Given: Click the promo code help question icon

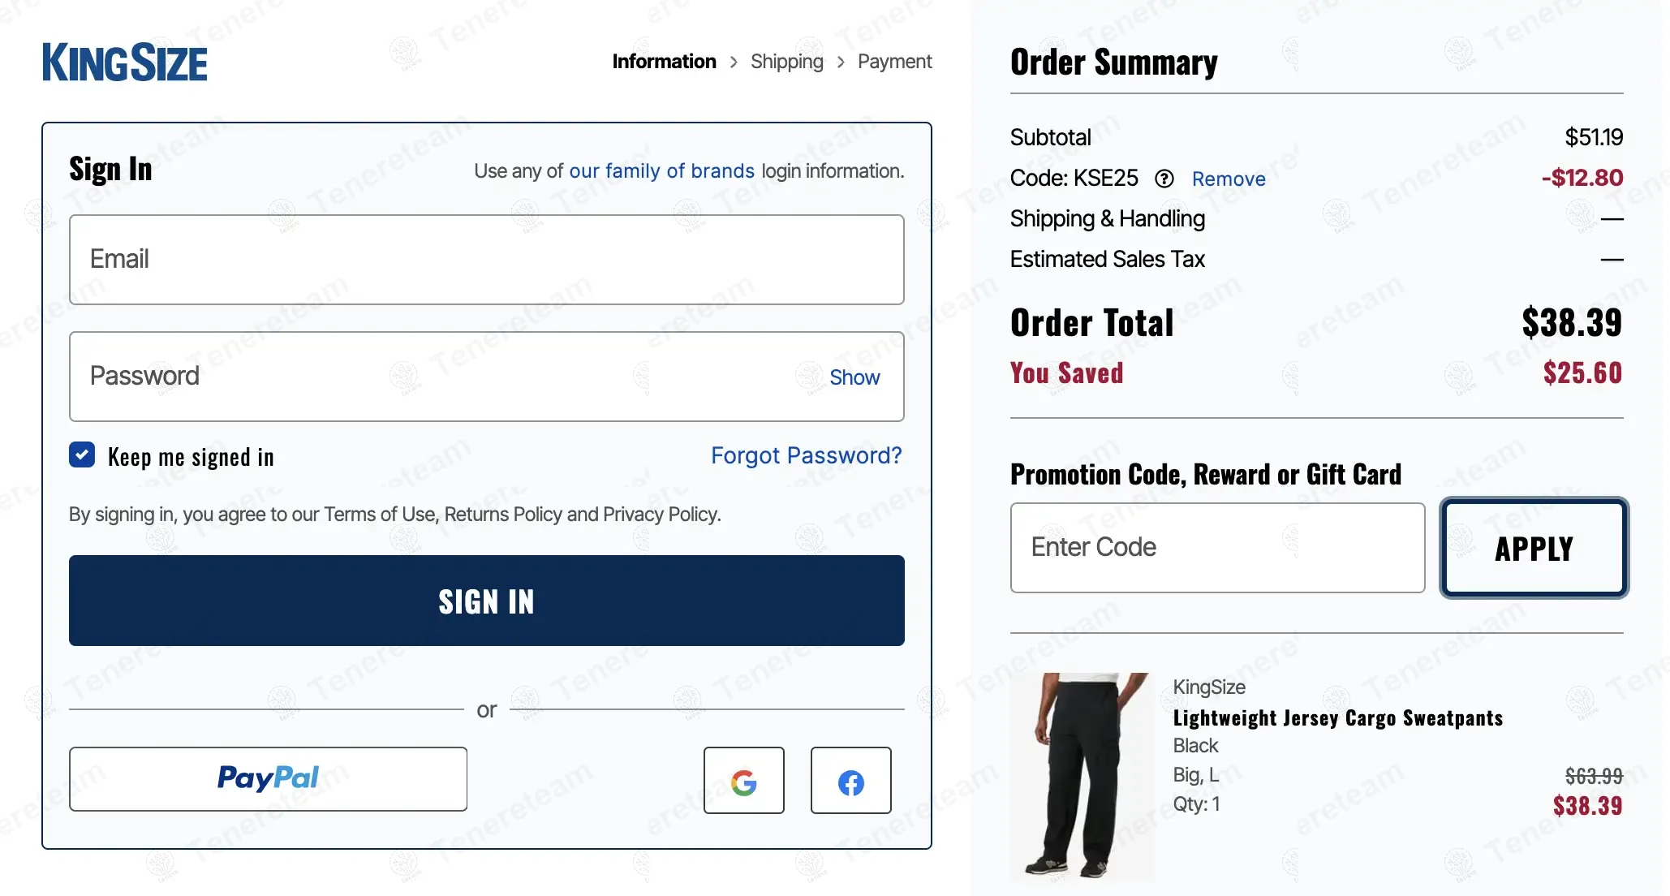Looking at the screenshot, I should [x=1164, y=179].
